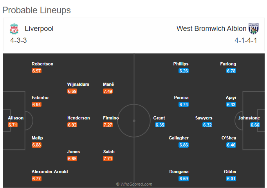Open player Alexander-Arnold's name
This screenshot has height=188, width=267.
50,172
